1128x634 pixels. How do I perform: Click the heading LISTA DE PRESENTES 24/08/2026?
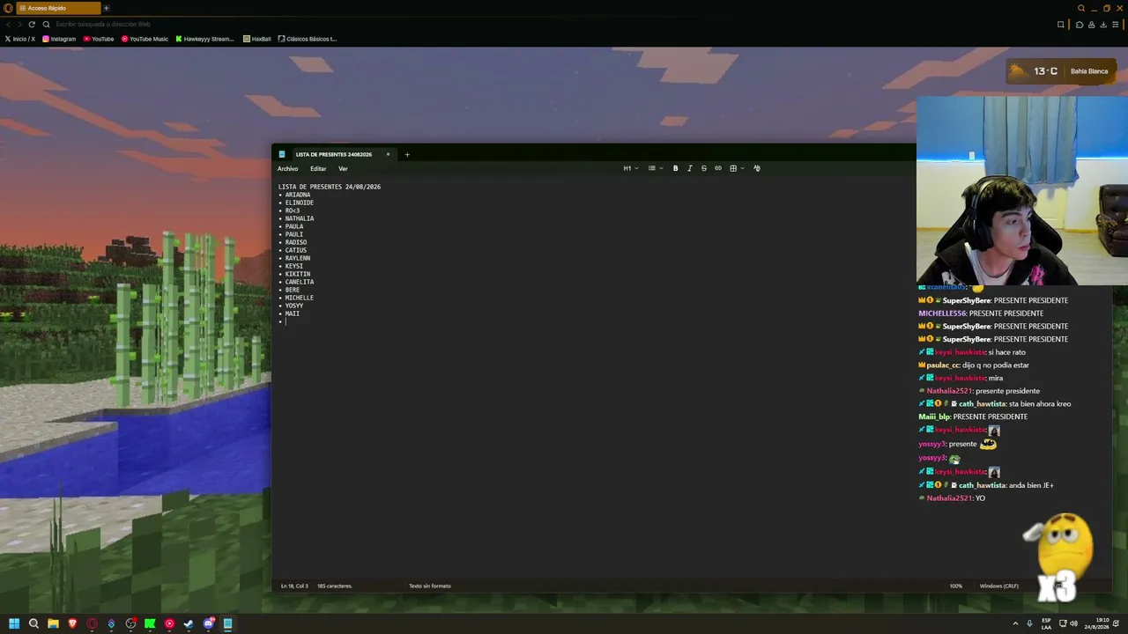tap(330, 187)
